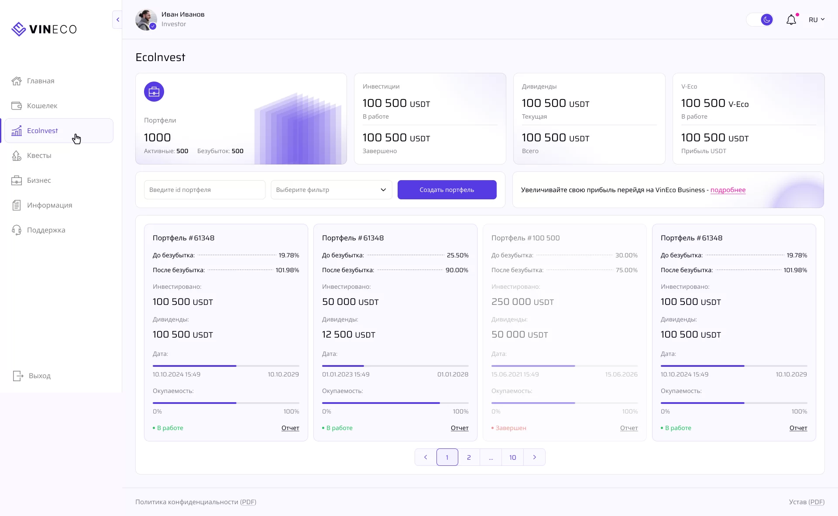Go to pagination page 2

(x=469, y=457)
